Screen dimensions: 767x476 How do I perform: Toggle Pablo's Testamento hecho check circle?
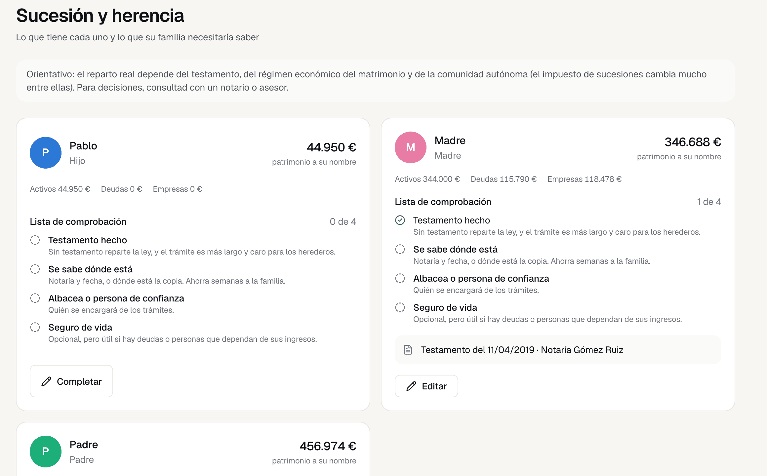click(35, 240)
